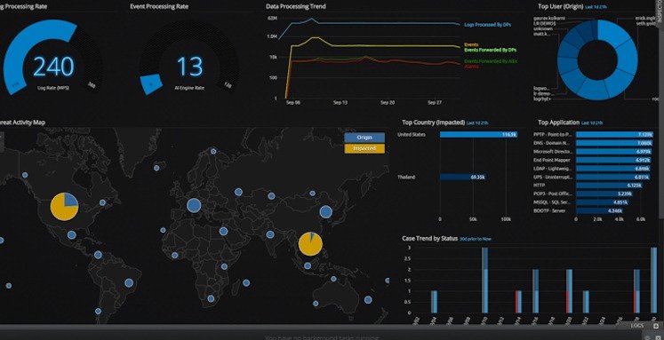Click the Europe origin bubble marker
This screenshot has height=340, width=664.
tap(194, 206)
